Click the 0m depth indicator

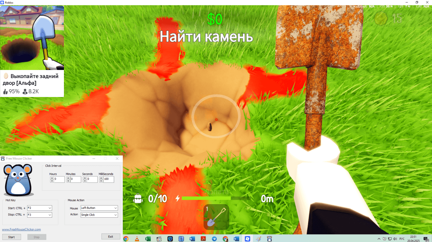tap(267, 199)
